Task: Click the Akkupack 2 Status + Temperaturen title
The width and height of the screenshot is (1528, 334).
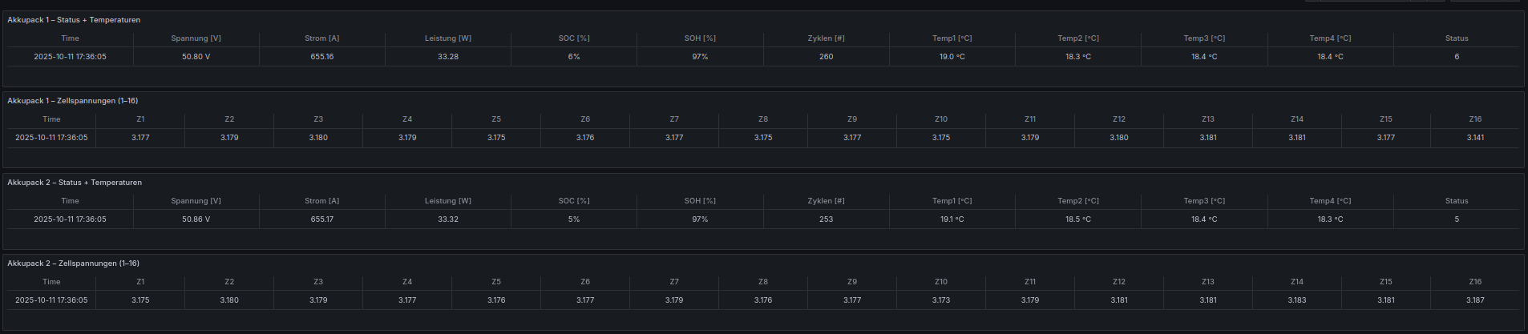Action: click(75, 183)
